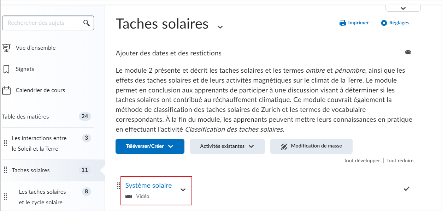Image resolution: width=442 pixels, height=211 pixels.
Task: Click the Signets bookmark icon
Action: tap(6, 69)
